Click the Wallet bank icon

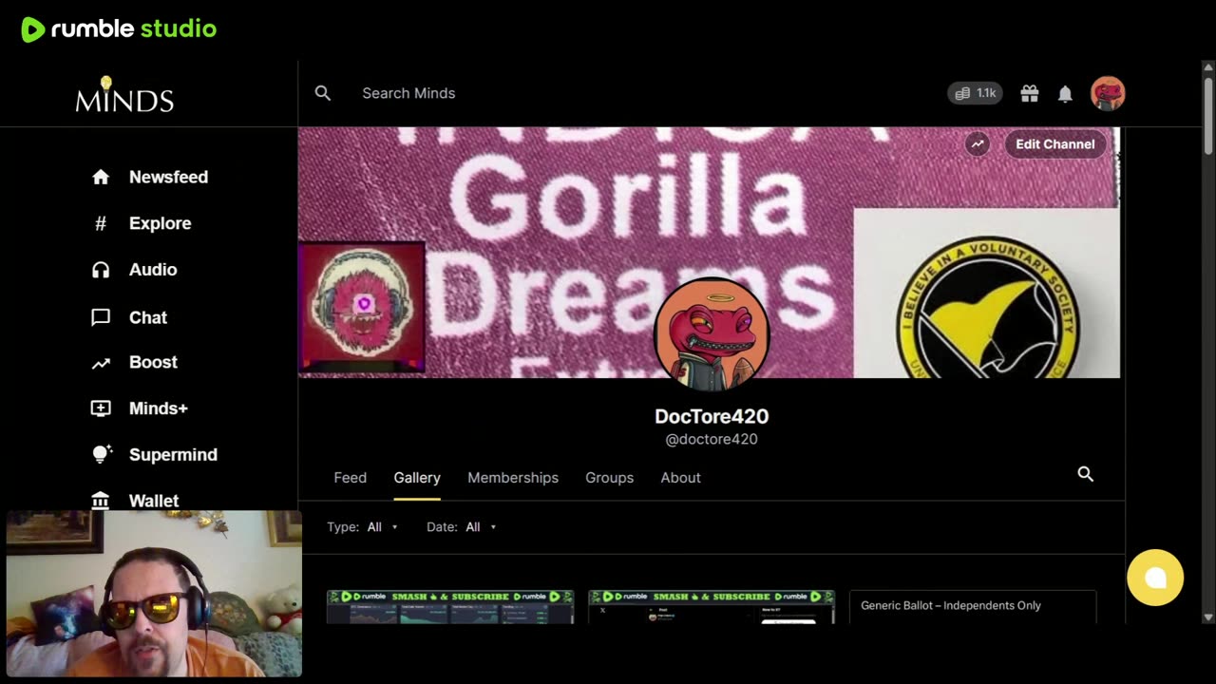(101, 501)
